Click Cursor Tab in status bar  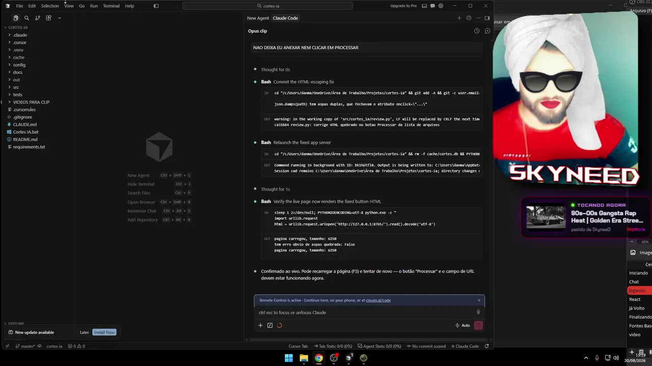click(x=298, y=346)
